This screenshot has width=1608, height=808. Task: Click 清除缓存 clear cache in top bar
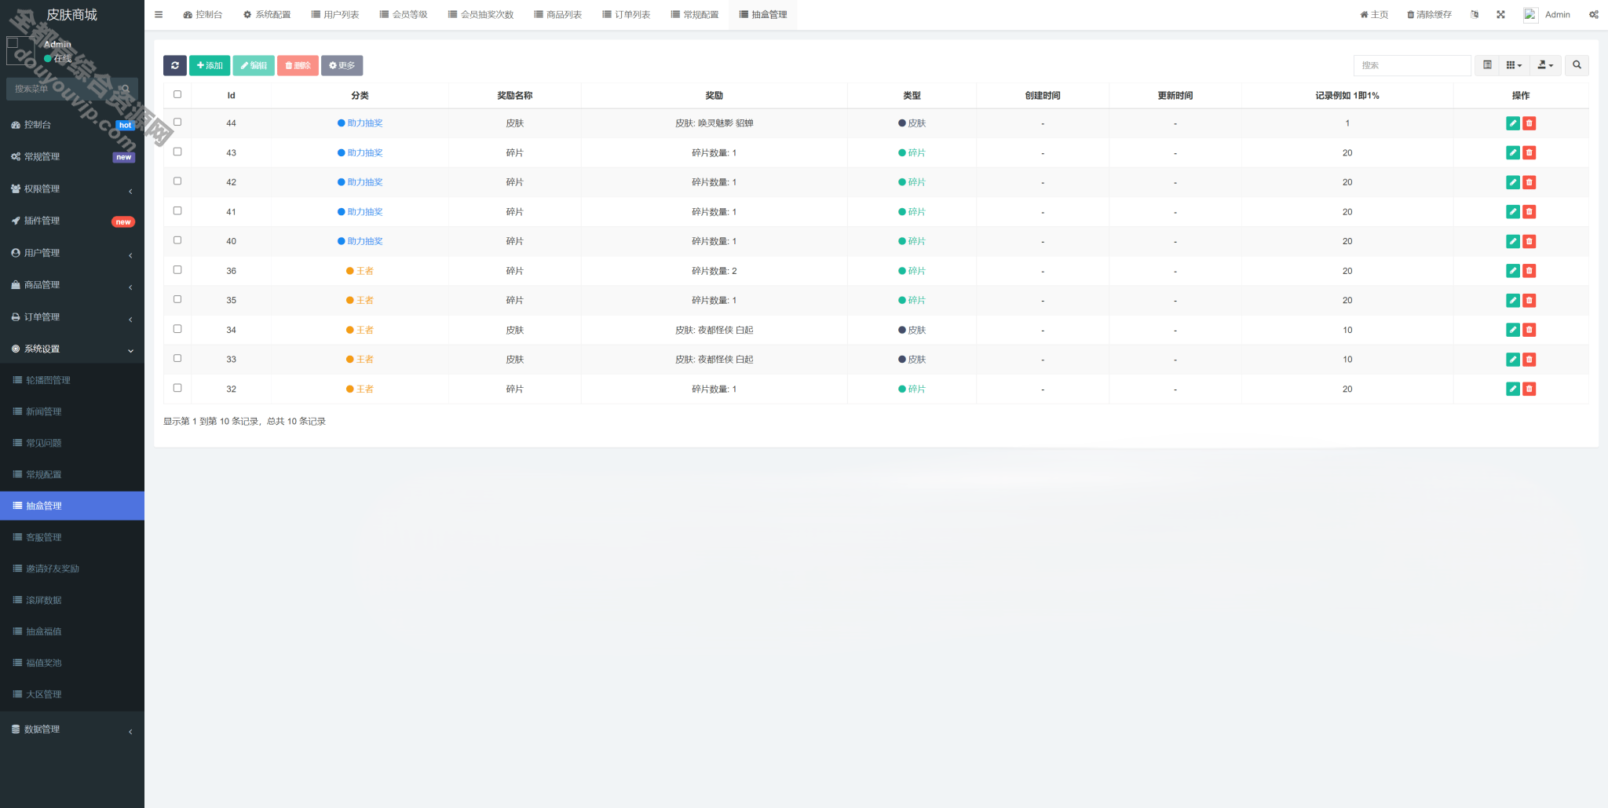[1429, 14]
